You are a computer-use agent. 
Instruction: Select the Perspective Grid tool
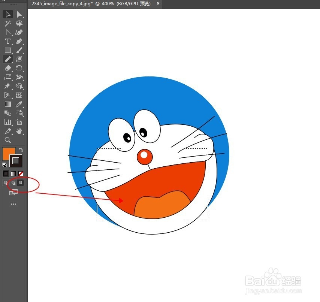[x=8, y=95]
